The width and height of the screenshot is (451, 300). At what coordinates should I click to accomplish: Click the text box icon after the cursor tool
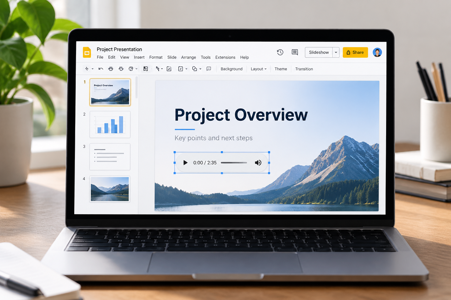pyautogui.click(x=169, y=69)
